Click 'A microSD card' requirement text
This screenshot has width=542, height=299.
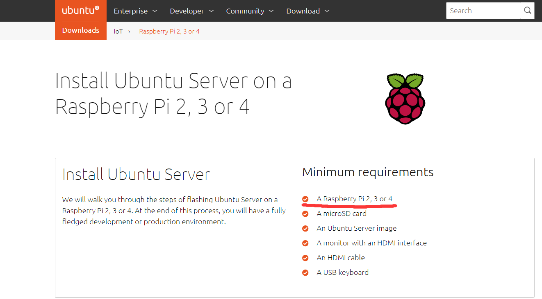(x=342, y=214)
